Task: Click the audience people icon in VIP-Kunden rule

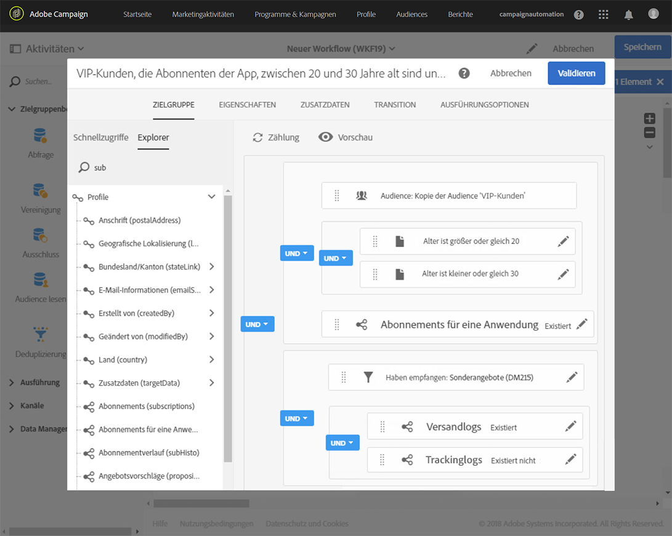Action: pos(362,195)
